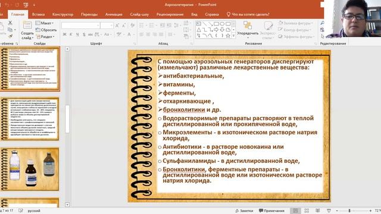The height and width of the screenshot is (214, 381).
Task: Select the Triangle shape in gallery
Action: [199, 30]
